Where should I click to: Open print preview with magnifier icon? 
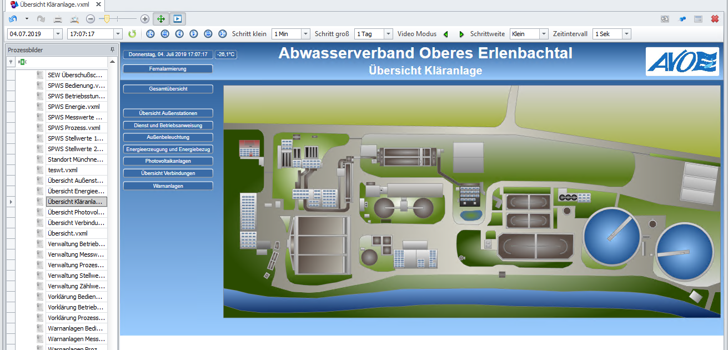click(74, 19)
